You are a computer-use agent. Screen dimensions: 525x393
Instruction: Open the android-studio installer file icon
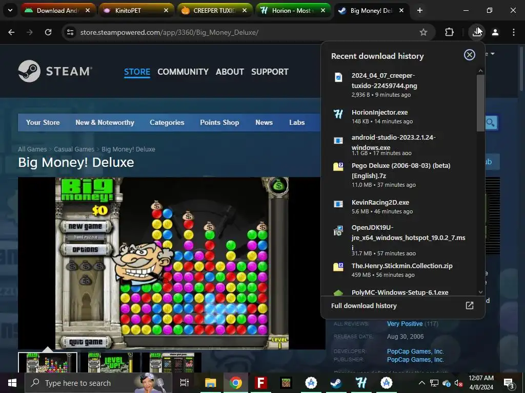tap(338, 140)
